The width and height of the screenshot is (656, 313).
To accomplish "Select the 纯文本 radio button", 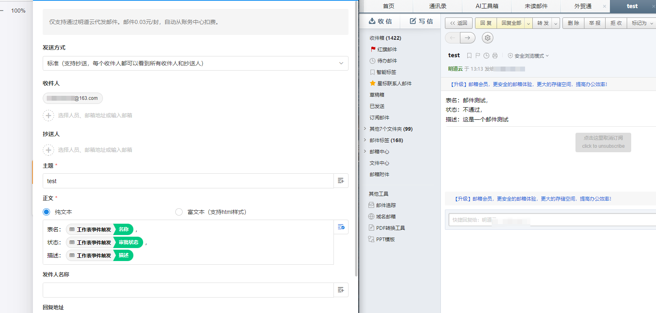I will (46, 212).
